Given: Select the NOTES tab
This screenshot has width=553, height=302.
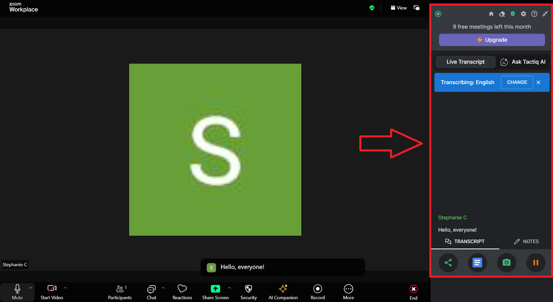Looking at the screenshot, I should [x=526, y=242].
